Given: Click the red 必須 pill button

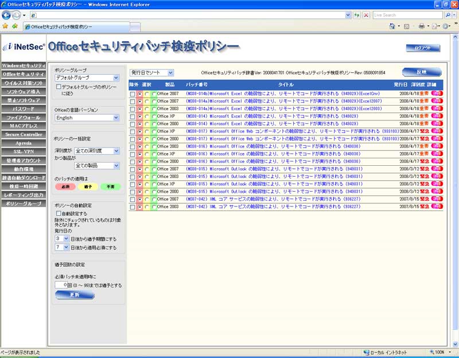Looking at the screenshot, I should 65,187.
